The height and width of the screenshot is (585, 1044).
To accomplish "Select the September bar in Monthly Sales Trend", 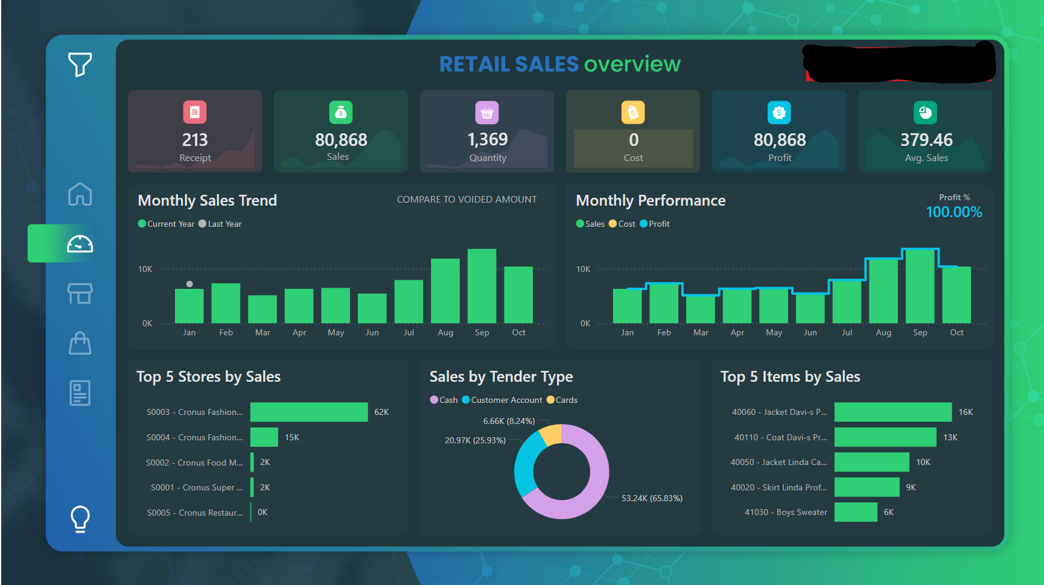I will (482, 286).
